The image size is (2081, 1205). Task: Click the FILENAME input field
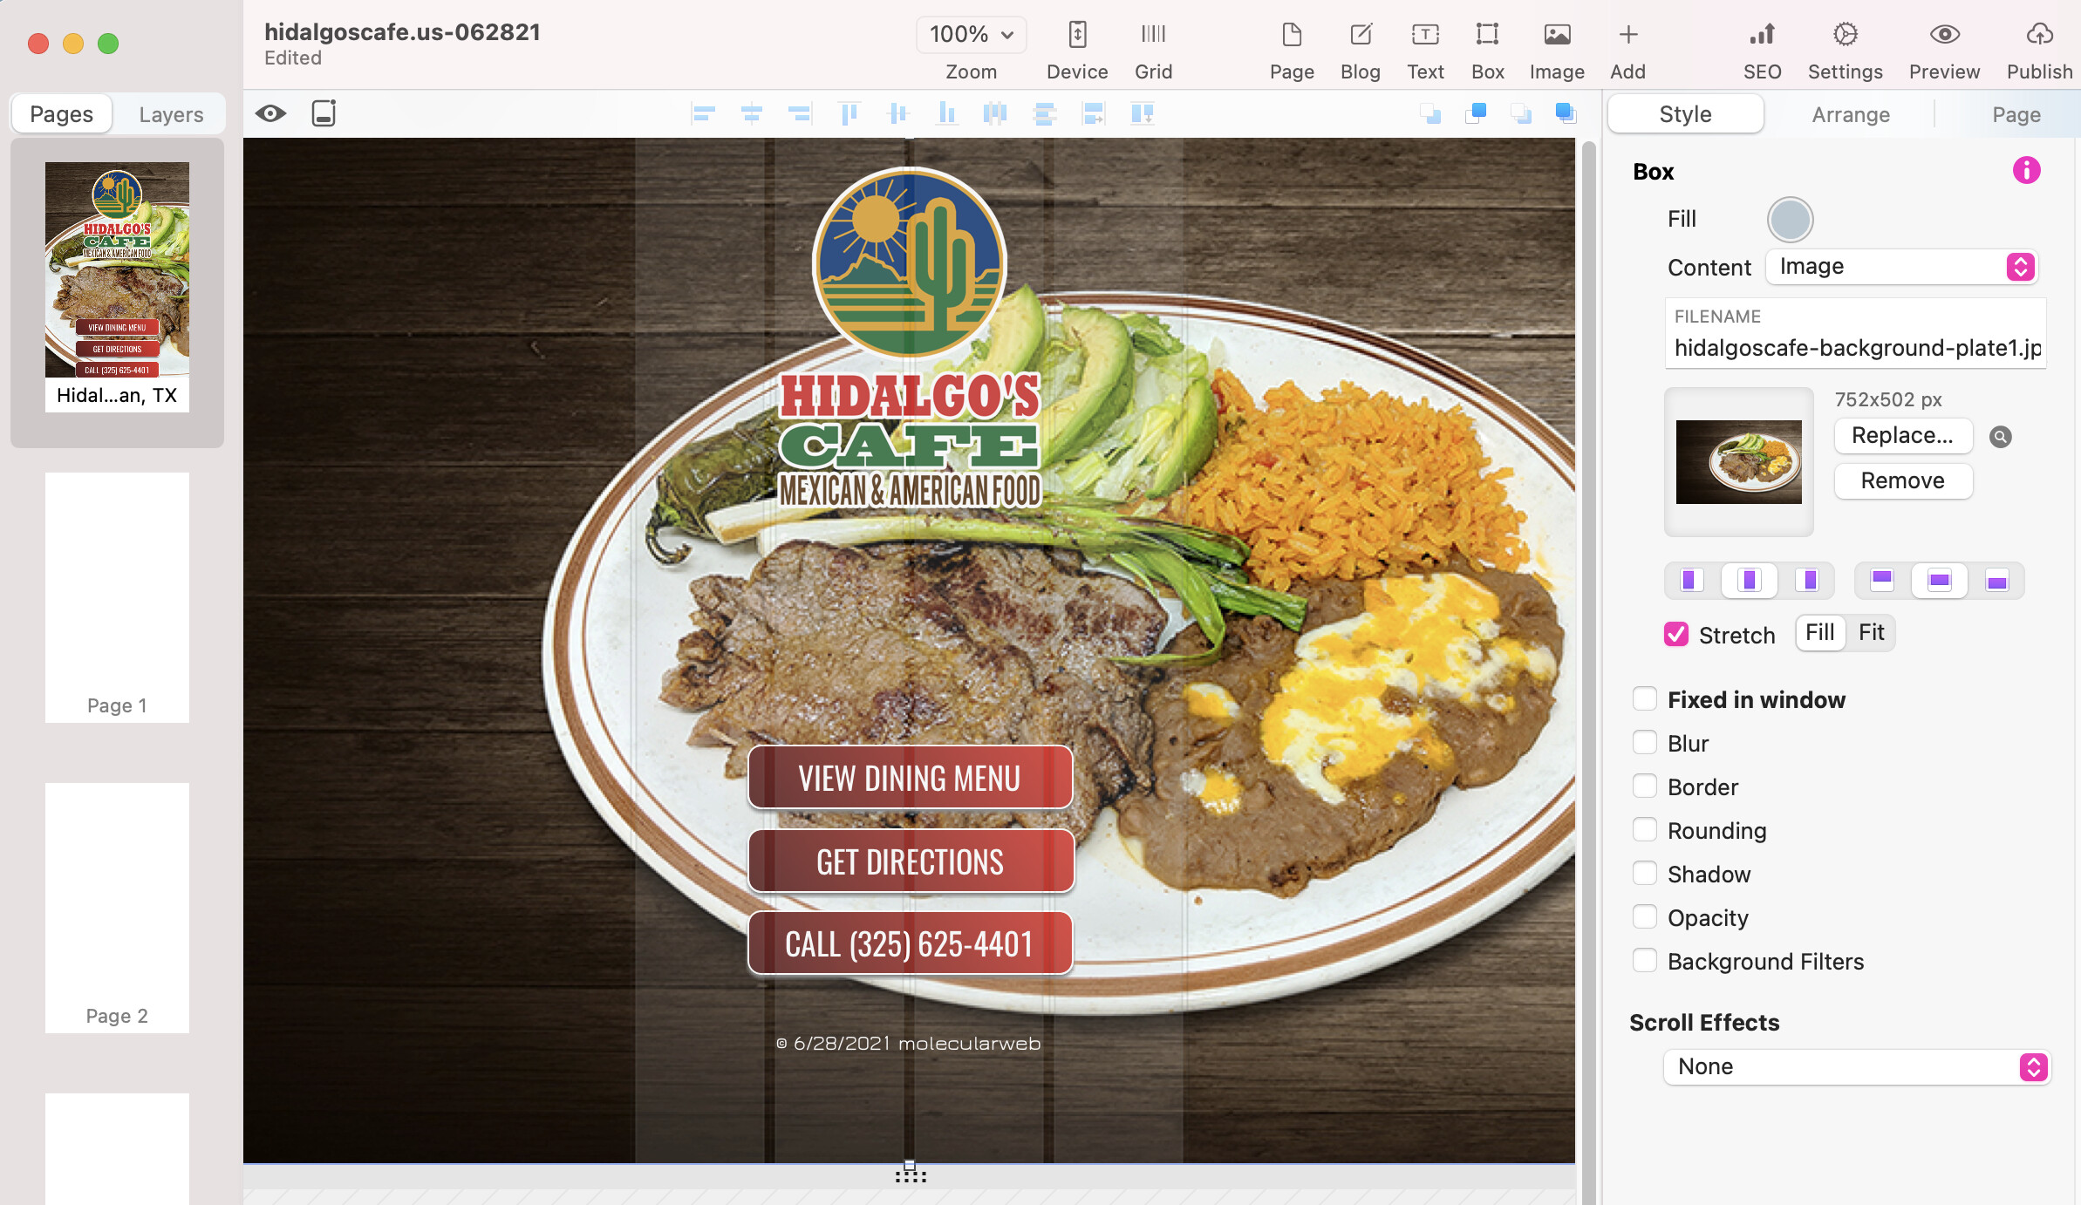coord(1855,334)
